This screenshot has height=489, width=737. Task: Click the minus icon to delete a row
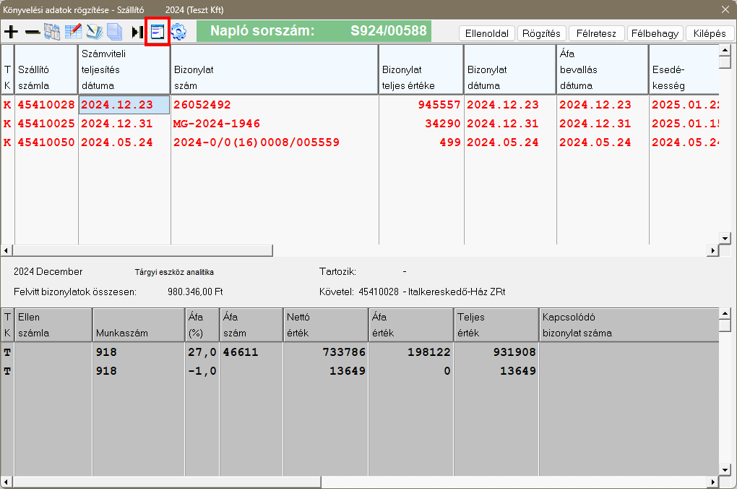(x=32, y=33)
